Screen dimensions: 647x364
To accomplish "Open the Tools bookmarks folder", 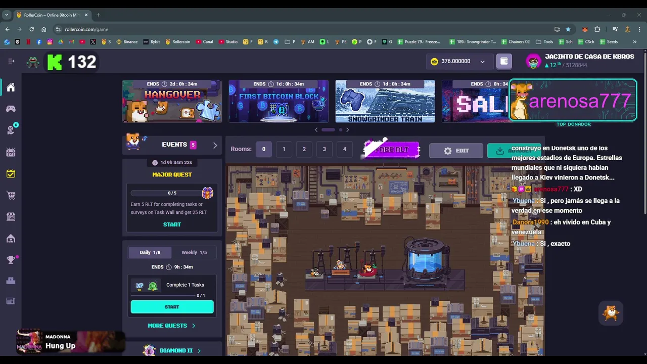I will coord(544,42).
